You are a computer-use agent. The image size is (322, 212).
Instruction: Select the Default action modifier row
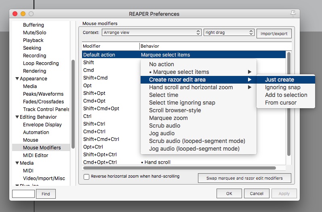pos(184,55)
